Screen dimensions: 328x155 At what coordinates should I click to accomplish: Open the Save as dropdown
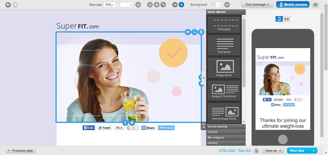click(273, 151)
